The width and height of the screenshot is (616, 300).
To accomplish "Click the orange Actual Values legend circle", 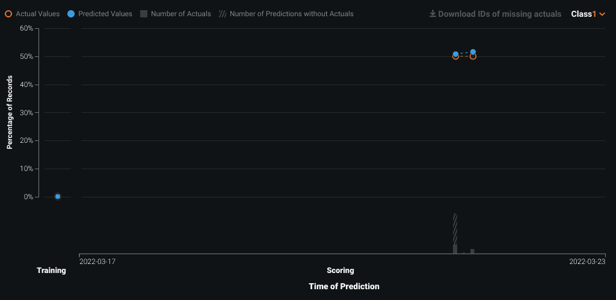I will pyautogui.click(x=8, y=14).
